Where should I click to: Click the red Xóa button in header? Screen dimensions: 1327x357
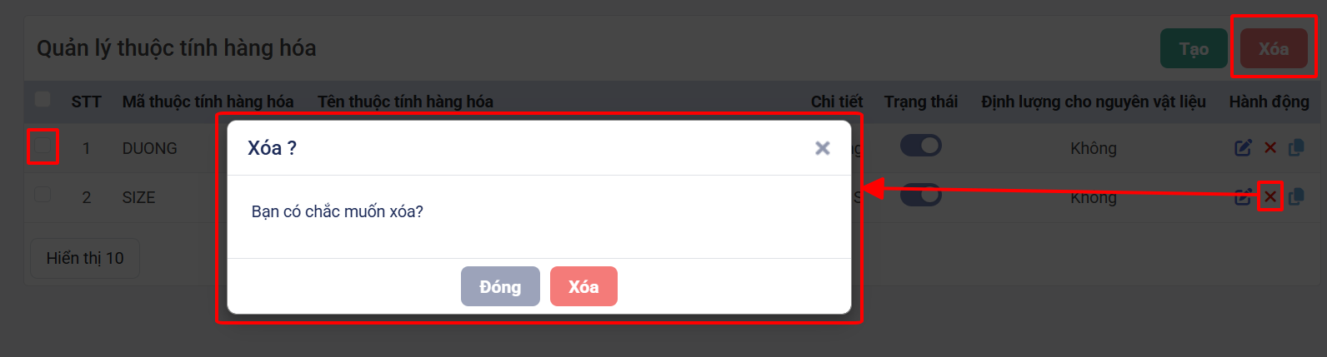[x=1274, y=48]
